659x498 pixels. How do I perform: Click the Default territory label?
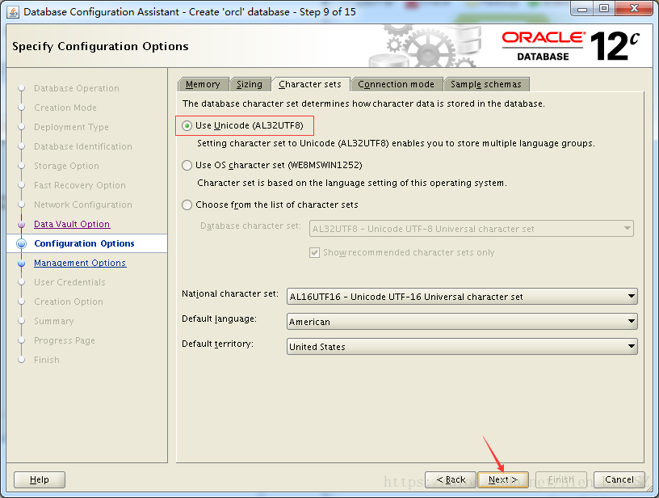tap(217, 344)
